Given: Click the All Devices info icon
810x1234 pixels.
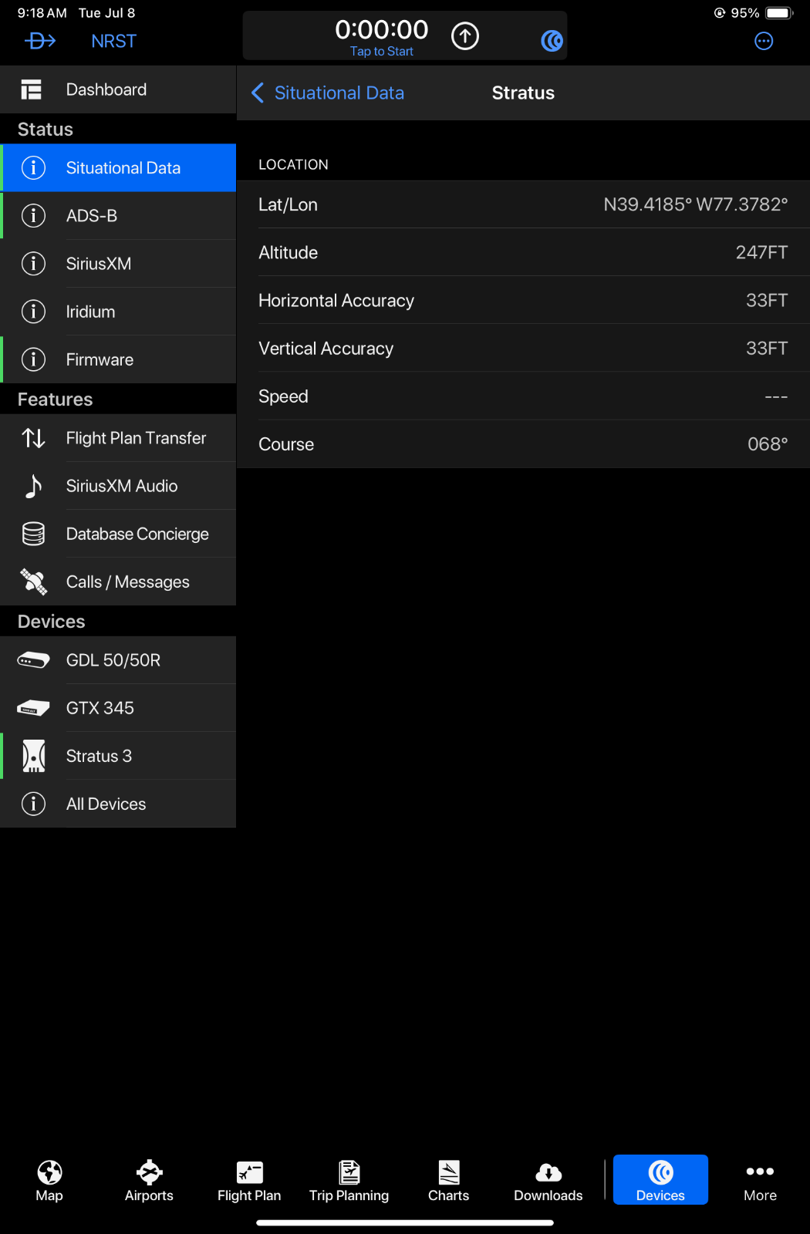Looking at the screenshot, I should click(x=33, y=804).
